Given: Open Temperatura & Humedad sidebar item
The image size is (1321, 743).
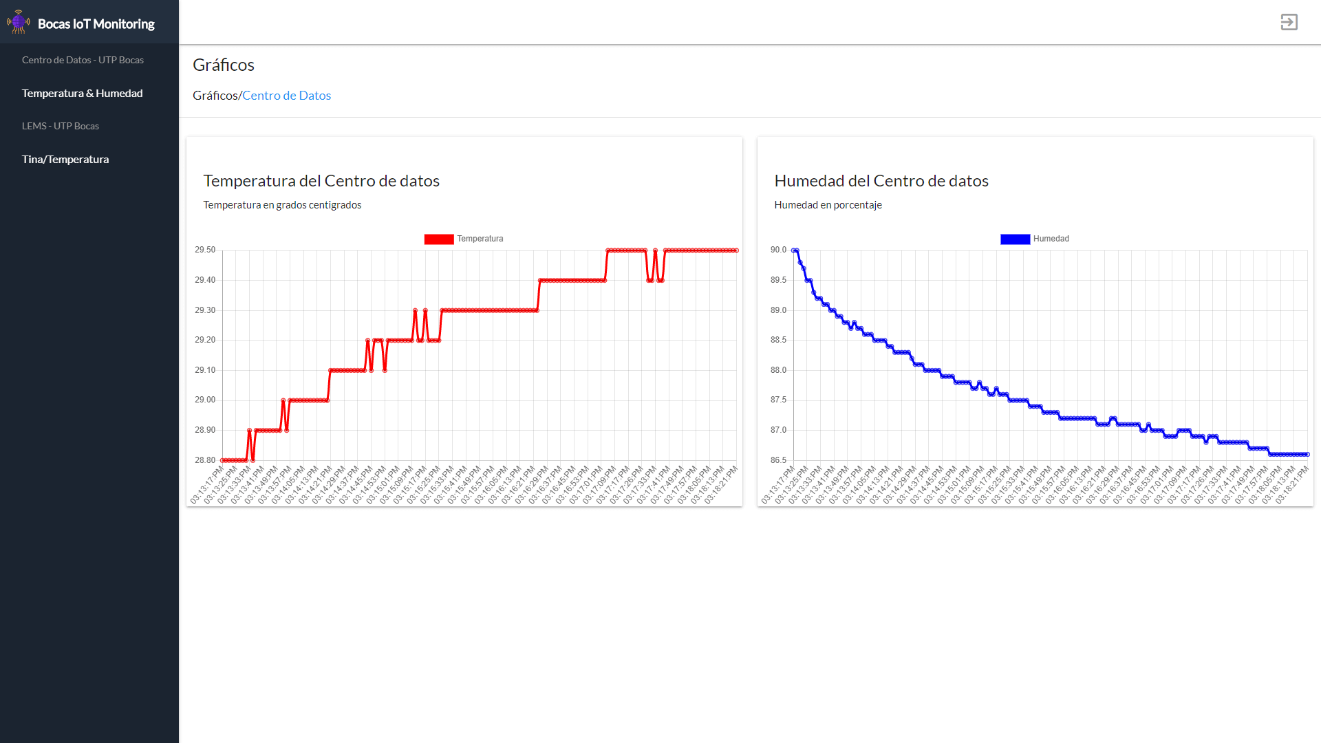Looking at the screenshot, I should pyautogui.click(x=83, y=93).
